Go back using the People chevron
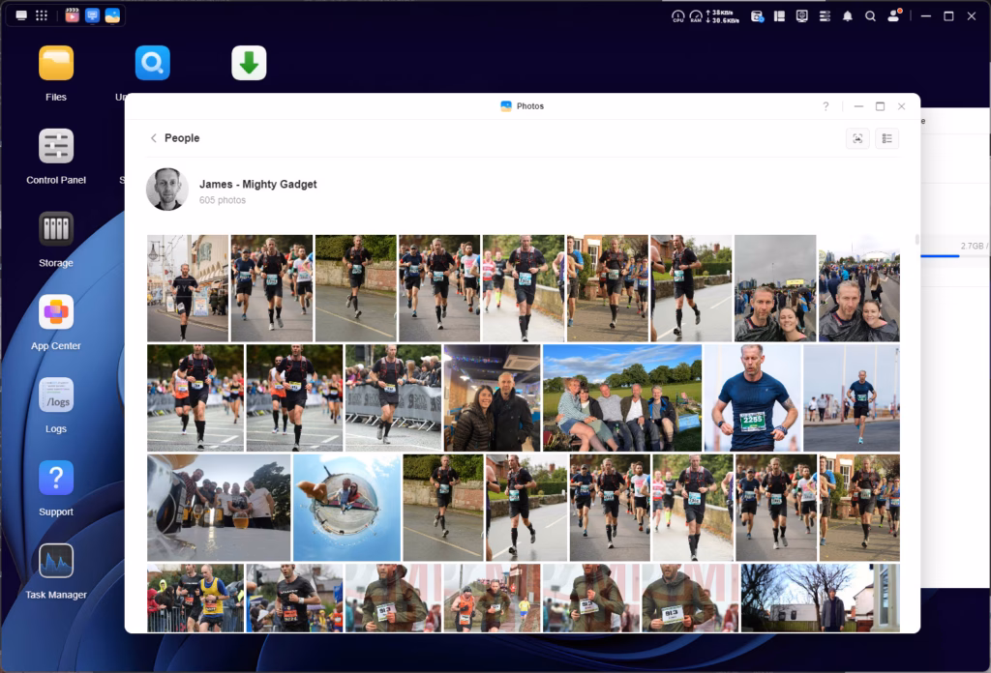The image size is (991, 673). pyautogui.click(x=153, y=138)
